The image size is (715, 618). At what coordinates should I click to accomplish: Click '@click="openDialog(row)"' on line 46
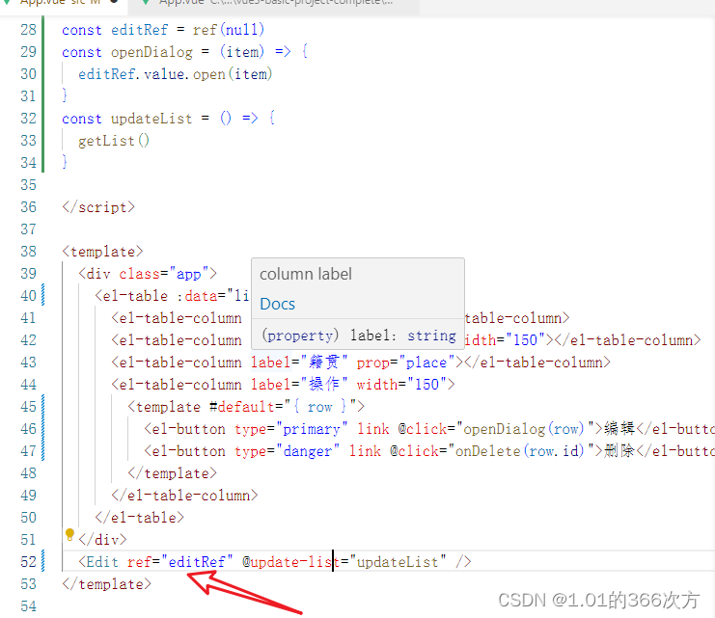(x=496, y=429)
